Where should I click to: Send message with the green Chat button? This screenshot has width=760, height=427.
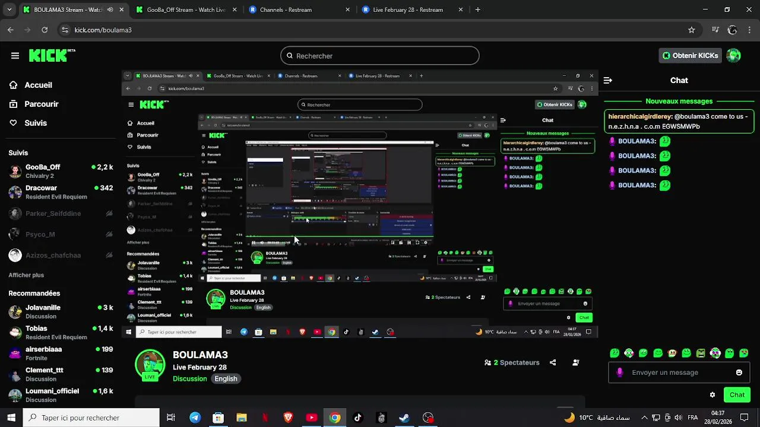tap(737, 395)
